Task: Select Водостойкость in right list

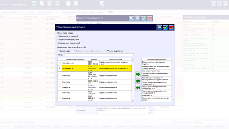Action: pyautogui.click(x=157, y=95)
